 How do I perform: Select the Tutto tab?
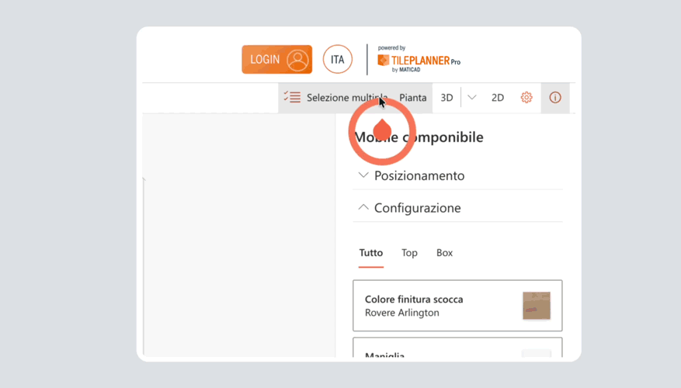(371, 253)
